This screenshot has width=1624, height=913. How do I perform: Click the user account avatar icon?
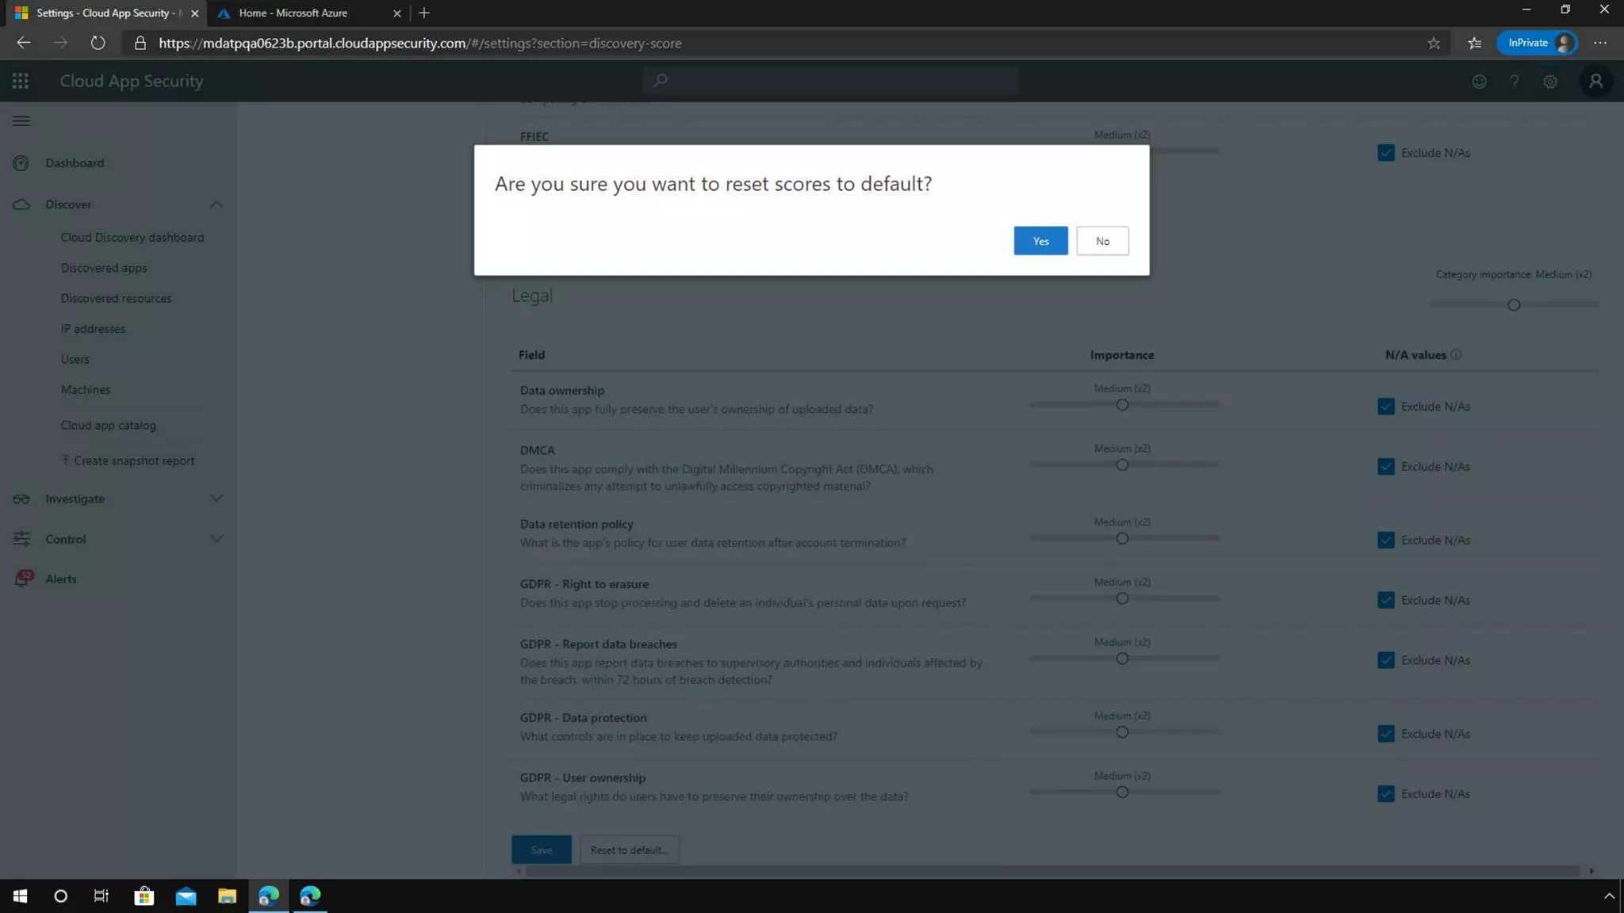pos(1595,82)
